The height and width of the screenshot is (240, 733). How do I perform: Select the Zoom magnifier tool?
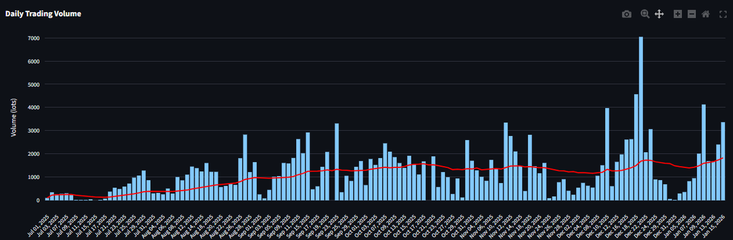coord(645,14)
